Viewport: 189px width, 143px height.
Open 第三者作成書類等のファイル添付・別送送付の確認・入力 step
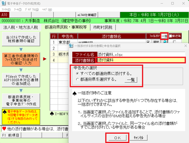pos(21,59)
